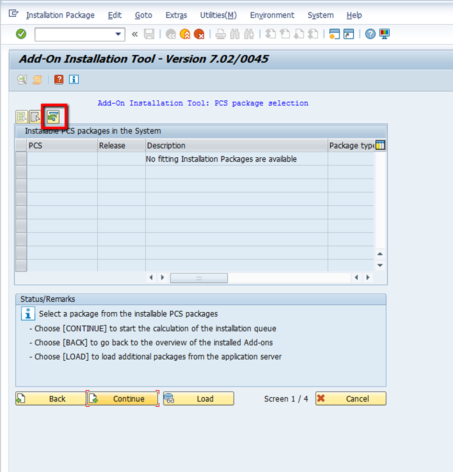Click the Load button
Viewport: 453px width, 472px height.
point(198,399)
